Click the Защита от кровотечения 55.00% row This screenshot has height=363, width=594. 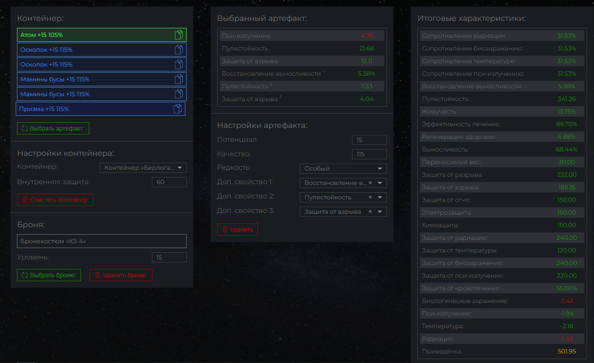coord(502,289)
